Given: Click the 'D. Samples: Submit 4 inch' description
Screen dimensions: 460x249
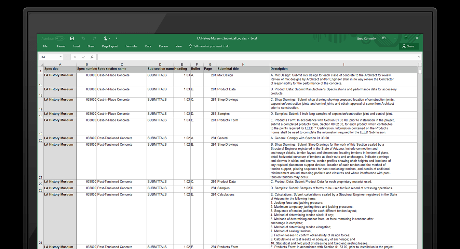Looking at the screenshot, I should [x=344, y=115].
